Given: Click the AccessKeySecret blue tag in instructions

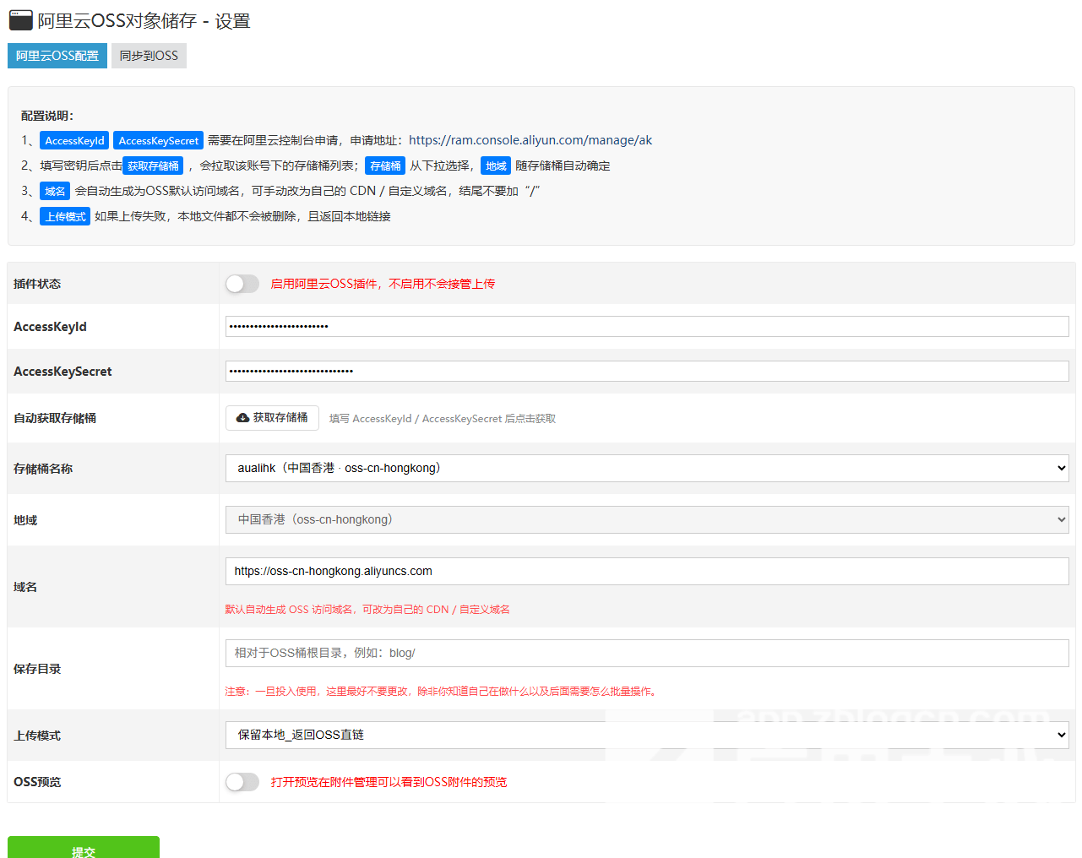Looking at the screenshot, I should point(158,140).
